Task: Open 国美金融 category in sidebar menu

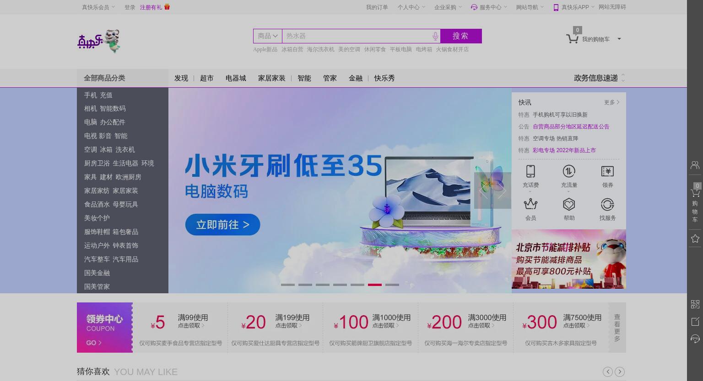Action: pos(97,273)
